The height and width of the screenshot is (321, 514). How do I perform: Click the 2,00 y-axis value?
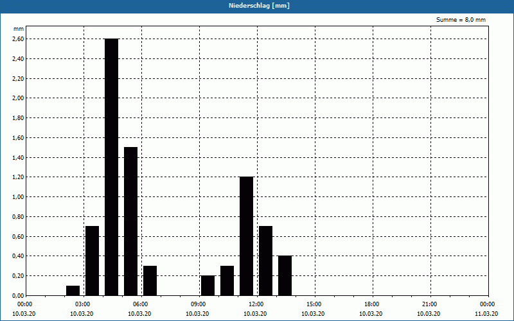click(x=18, y=98)
